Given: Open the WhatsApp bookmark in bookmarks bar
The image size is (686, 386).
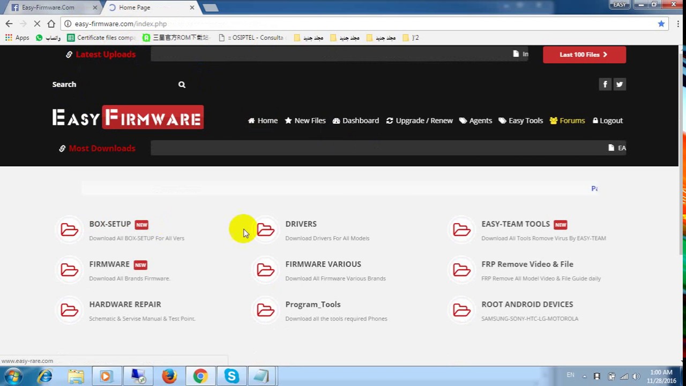Looking at the screenshot, I should coord(48,38).
